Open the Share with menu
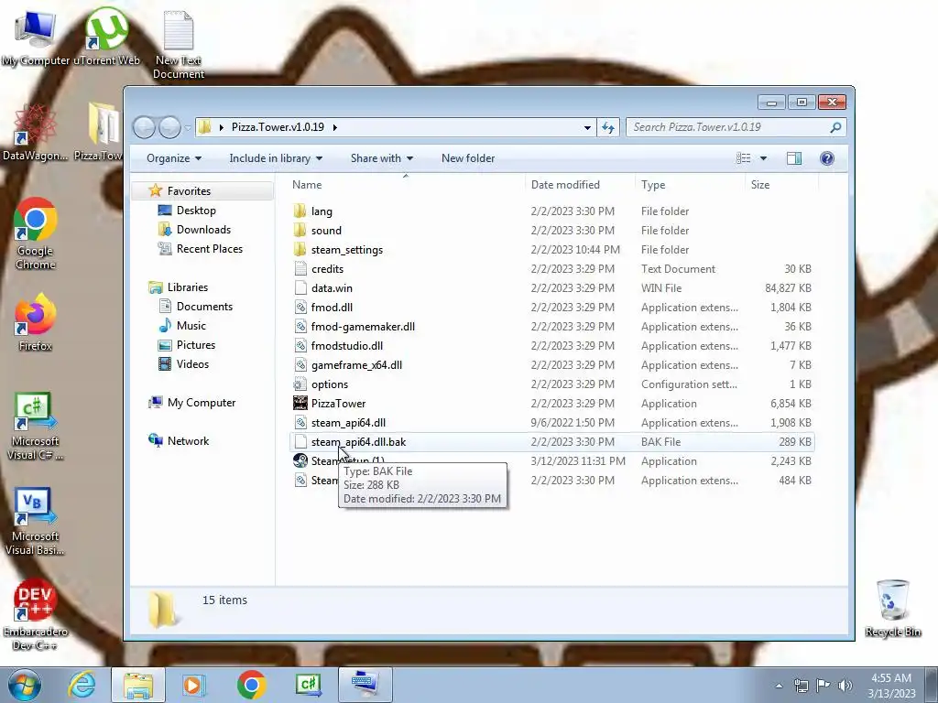 [x=382, y=158]
